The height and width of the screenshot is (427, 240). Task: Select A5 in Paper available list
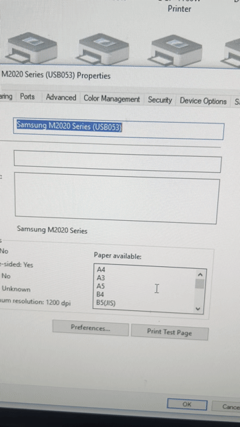[101, 286]
